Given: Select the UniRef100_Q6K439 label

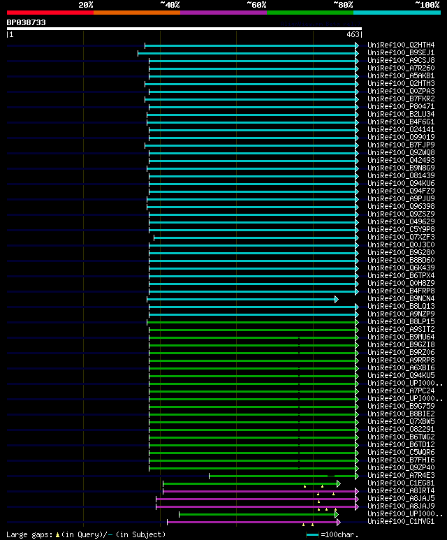Looking at the screenshot, I should [x=401, y=268].
